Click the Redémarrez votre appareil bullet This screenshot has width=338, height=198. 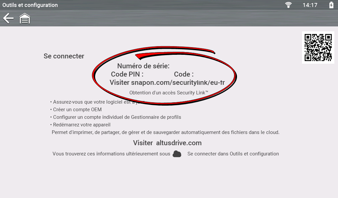tap(82, 125)
